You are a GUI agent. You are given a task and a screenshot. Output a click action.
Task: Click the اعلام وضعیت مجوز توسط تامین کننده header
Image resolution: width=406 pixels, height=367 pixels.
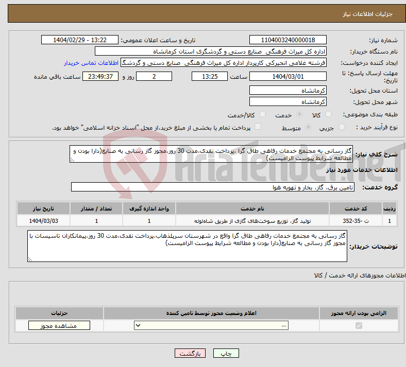click(211, 313)
